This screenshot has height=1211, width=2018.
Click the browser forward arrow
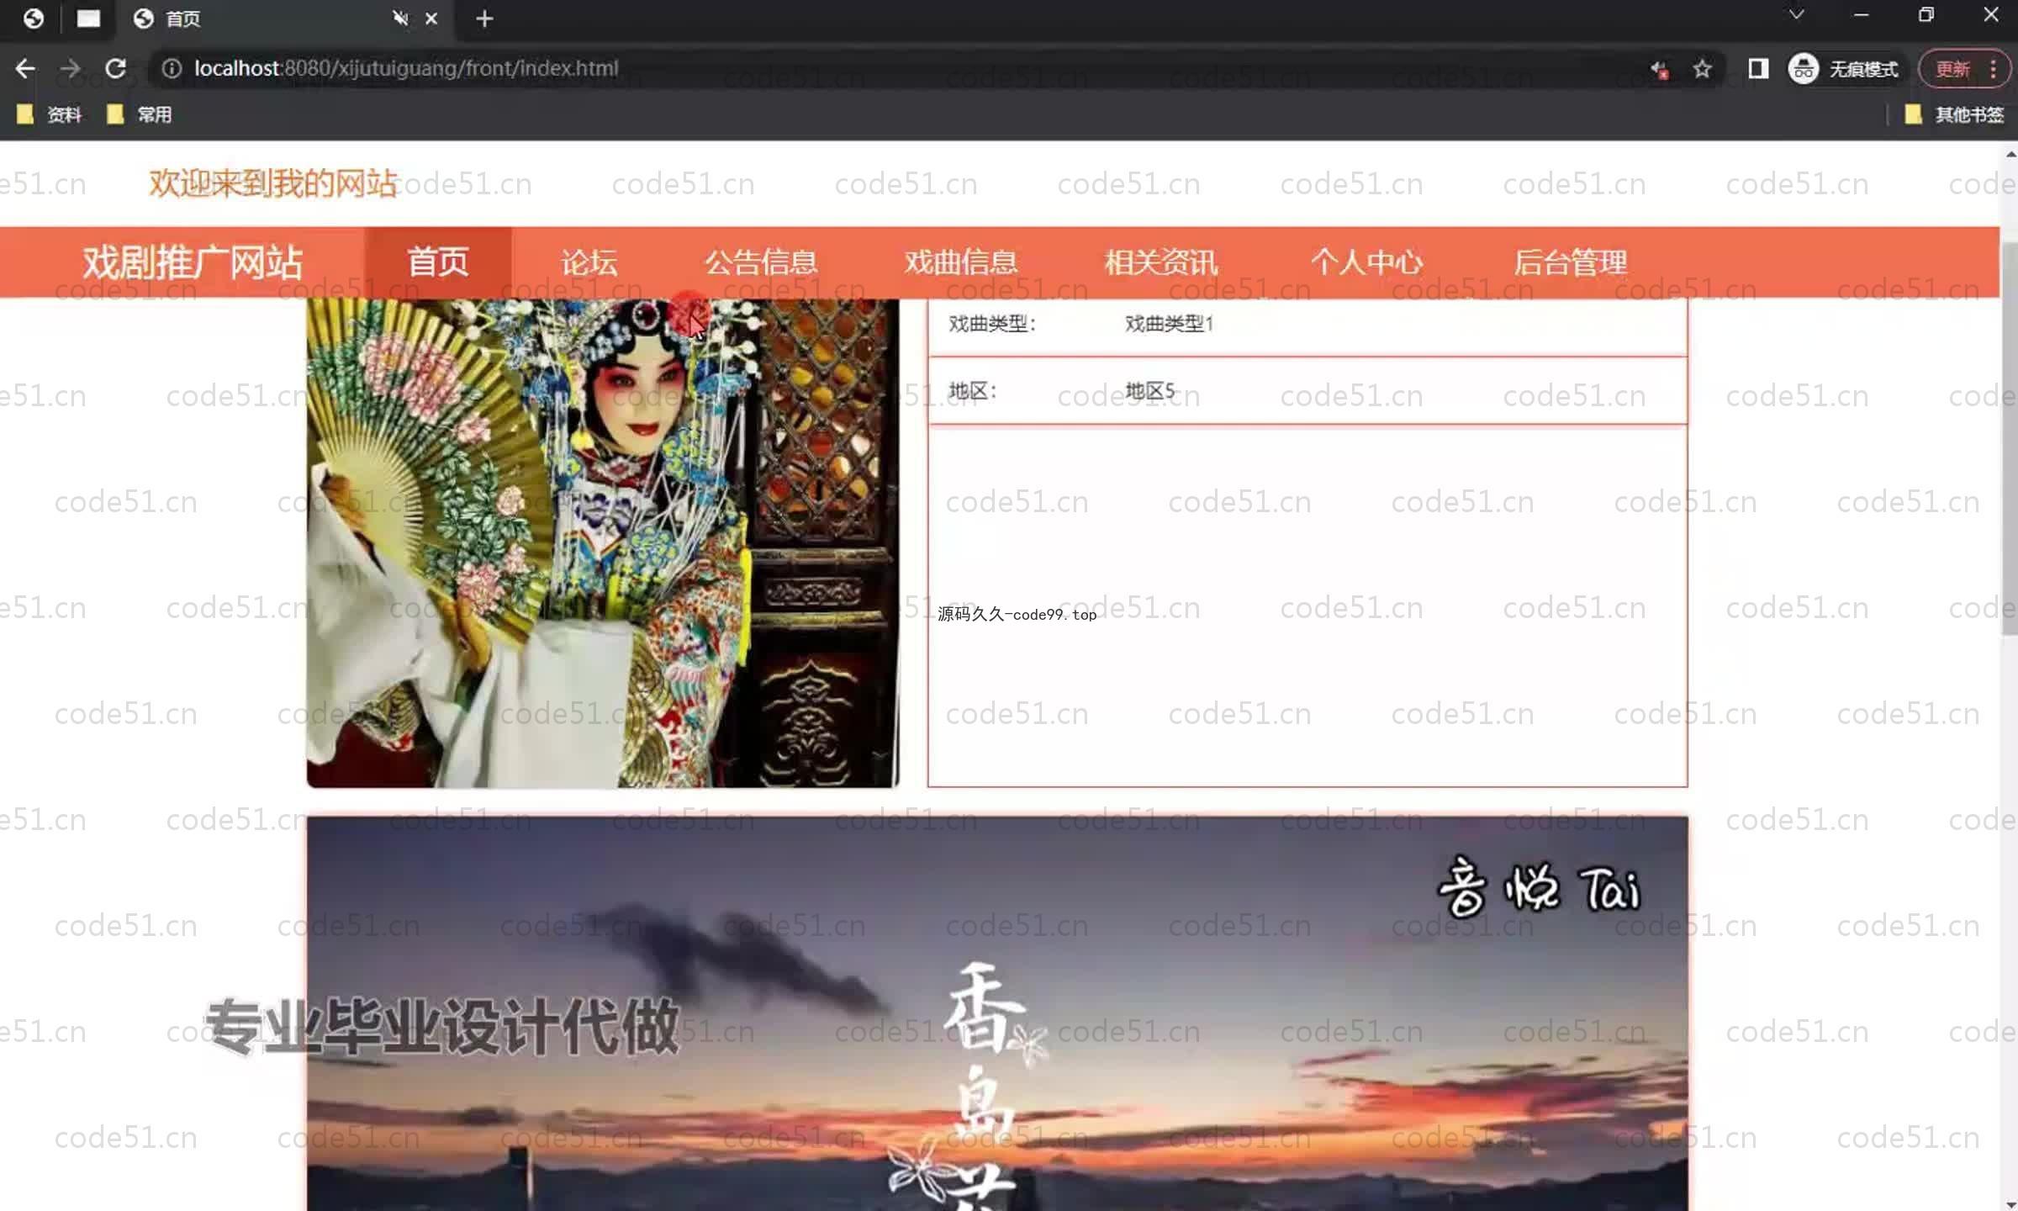coord(71,68)
